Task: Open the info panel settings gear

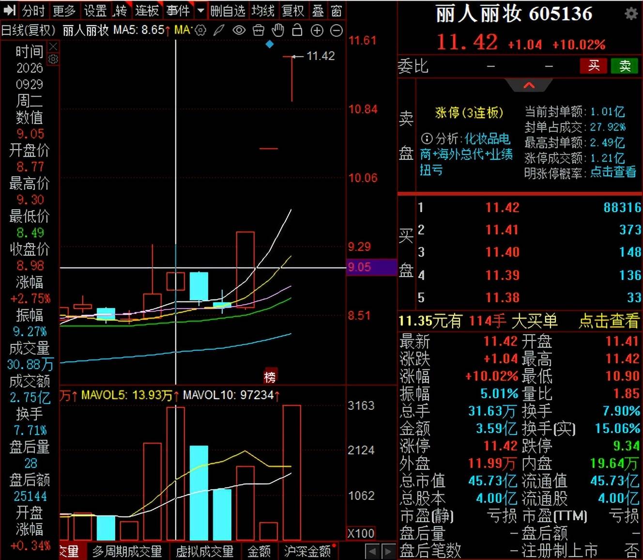Action: pyautogui.click(x=53, y=59)
